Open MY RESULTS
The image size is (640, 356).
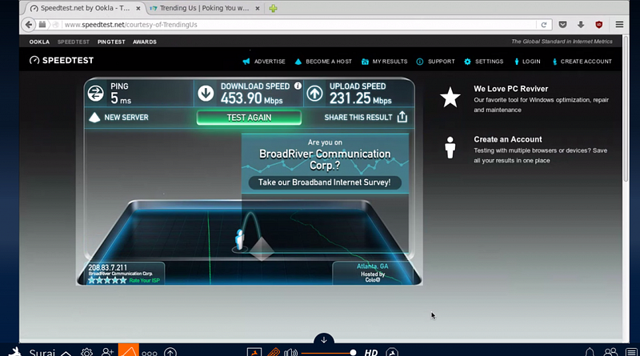pos(385,62)
